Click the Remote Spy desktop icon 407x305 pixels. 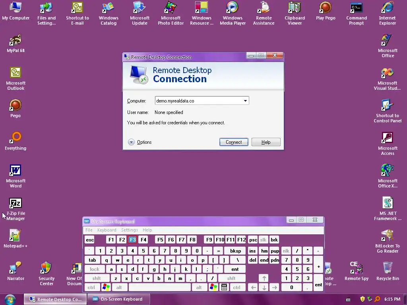357,271
